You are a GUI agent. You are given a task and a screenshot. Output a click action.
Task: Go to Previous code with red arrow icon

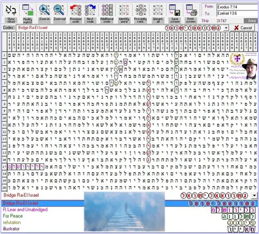pyautogui.click(x=76, y=10)
